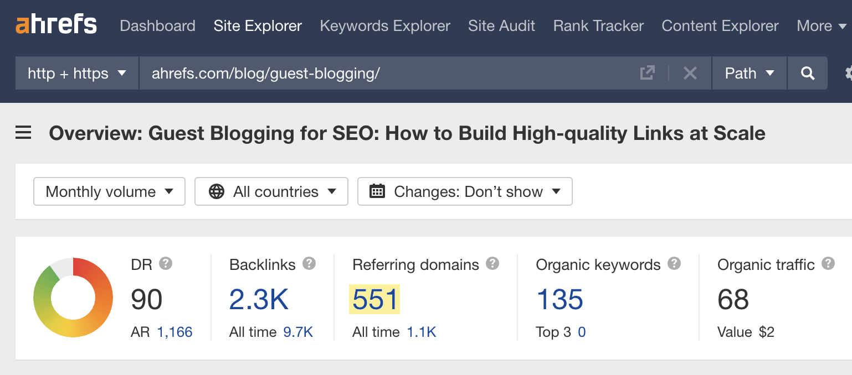This screenshot has height=375, width=852.
Task: Click the DR donut chart
Action: coord(73,298)
